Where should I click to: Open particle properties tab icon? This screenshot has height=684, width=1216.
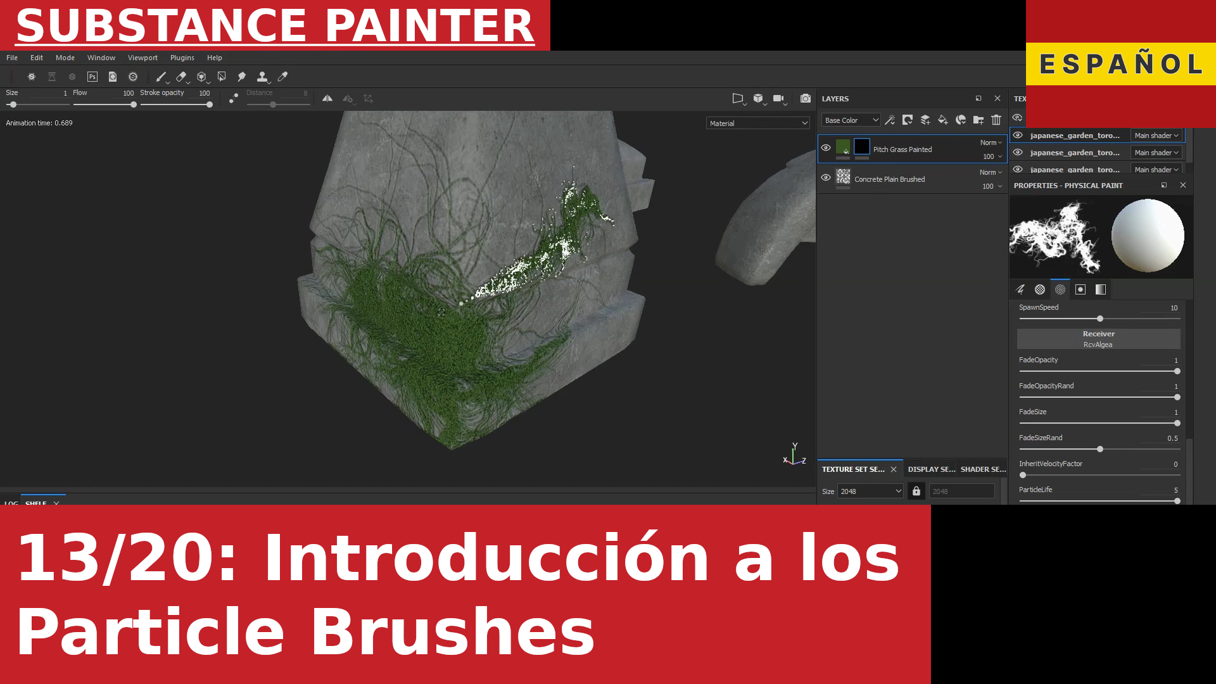[1060, 289]
